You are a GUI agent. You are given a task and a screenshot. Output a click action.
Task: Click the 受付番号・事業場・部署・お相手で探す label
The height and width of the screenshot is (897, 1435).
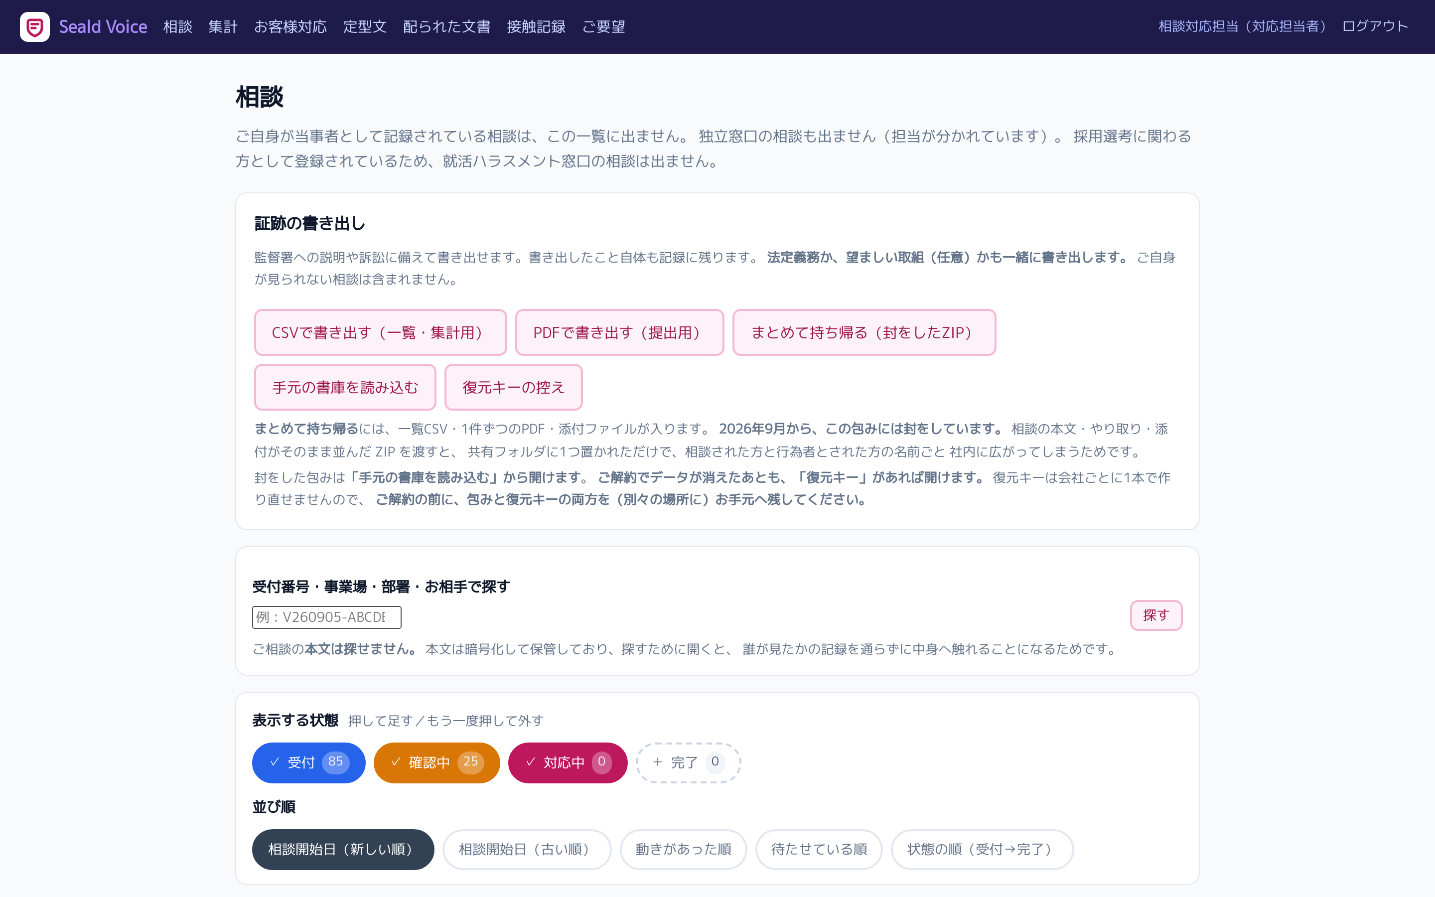click(x=381, y=587)
